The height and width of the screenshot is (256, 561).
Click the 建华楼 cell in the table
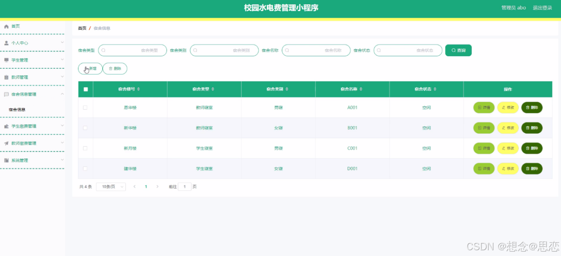[x=130, y=169]
